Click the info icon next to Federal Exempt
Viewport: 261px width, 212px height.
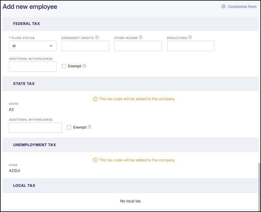click(84, 66)
